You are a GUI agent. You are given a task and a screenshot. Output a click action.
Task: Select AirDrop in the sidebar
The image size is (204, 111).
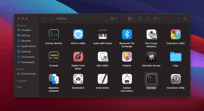(24, 35)
